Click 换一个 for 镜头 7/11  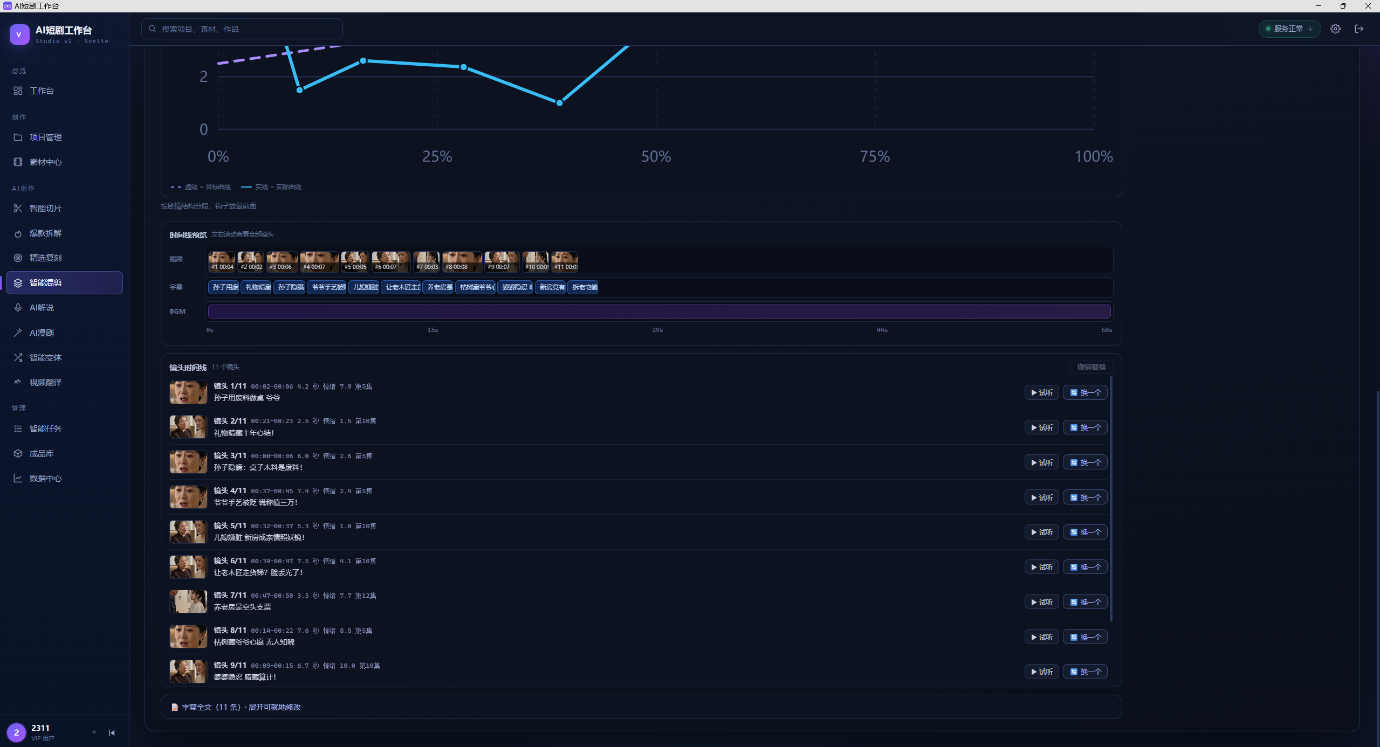click(x=1085, y=602)
